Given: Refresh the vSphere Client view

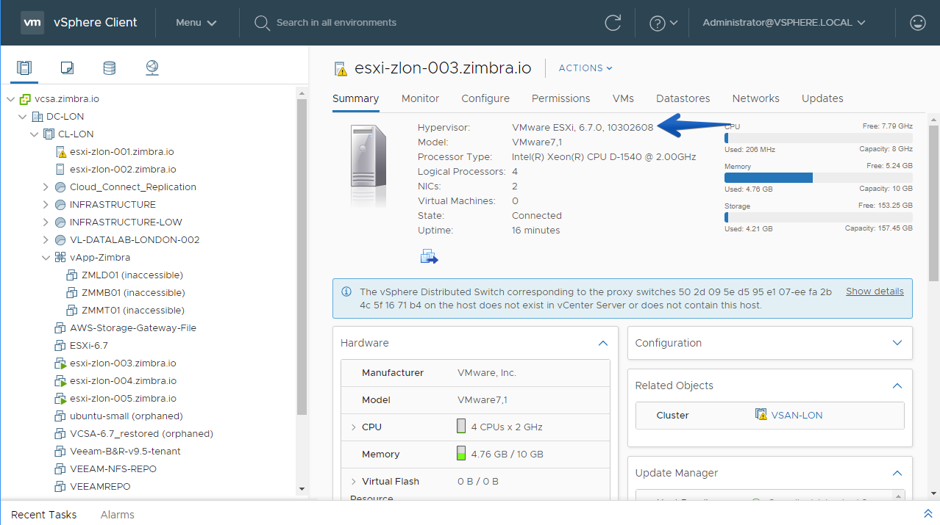Looking at the screenshot, I should [613, 23].
